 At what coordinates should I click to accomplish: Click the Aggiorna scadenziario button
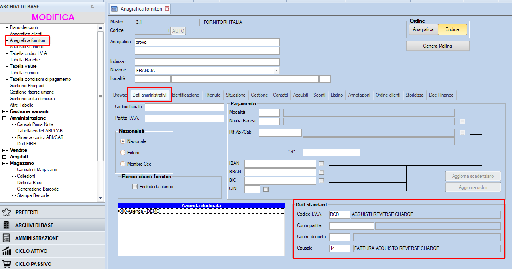click(473, 176)
